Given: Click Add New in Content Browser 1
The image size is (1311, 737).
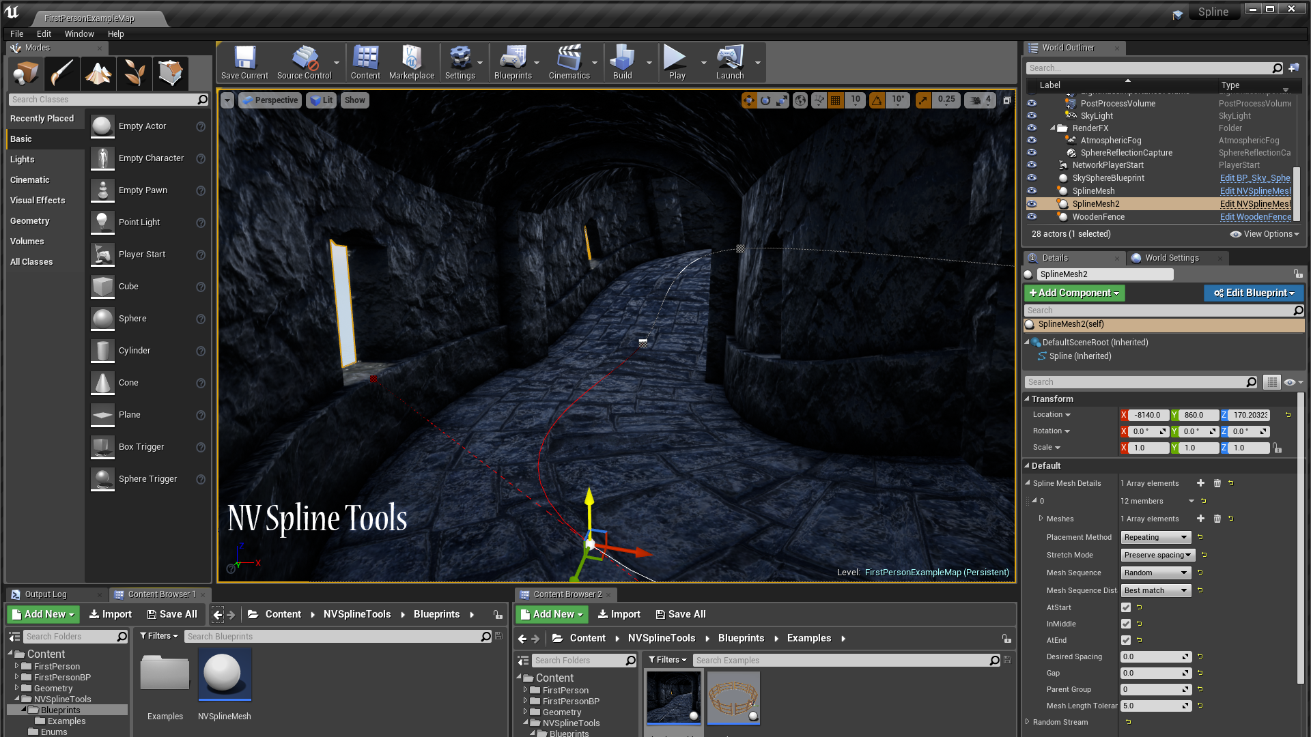Looking at the screenshot, I should [x=43, y=614].
